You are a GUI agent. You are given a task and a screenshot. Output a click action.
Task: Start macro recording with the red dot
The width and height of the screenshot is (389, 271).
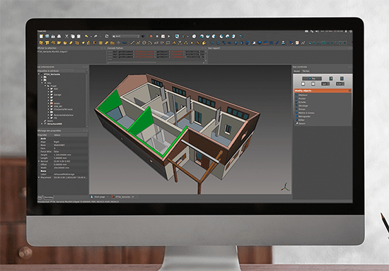[x=151, y=37]
